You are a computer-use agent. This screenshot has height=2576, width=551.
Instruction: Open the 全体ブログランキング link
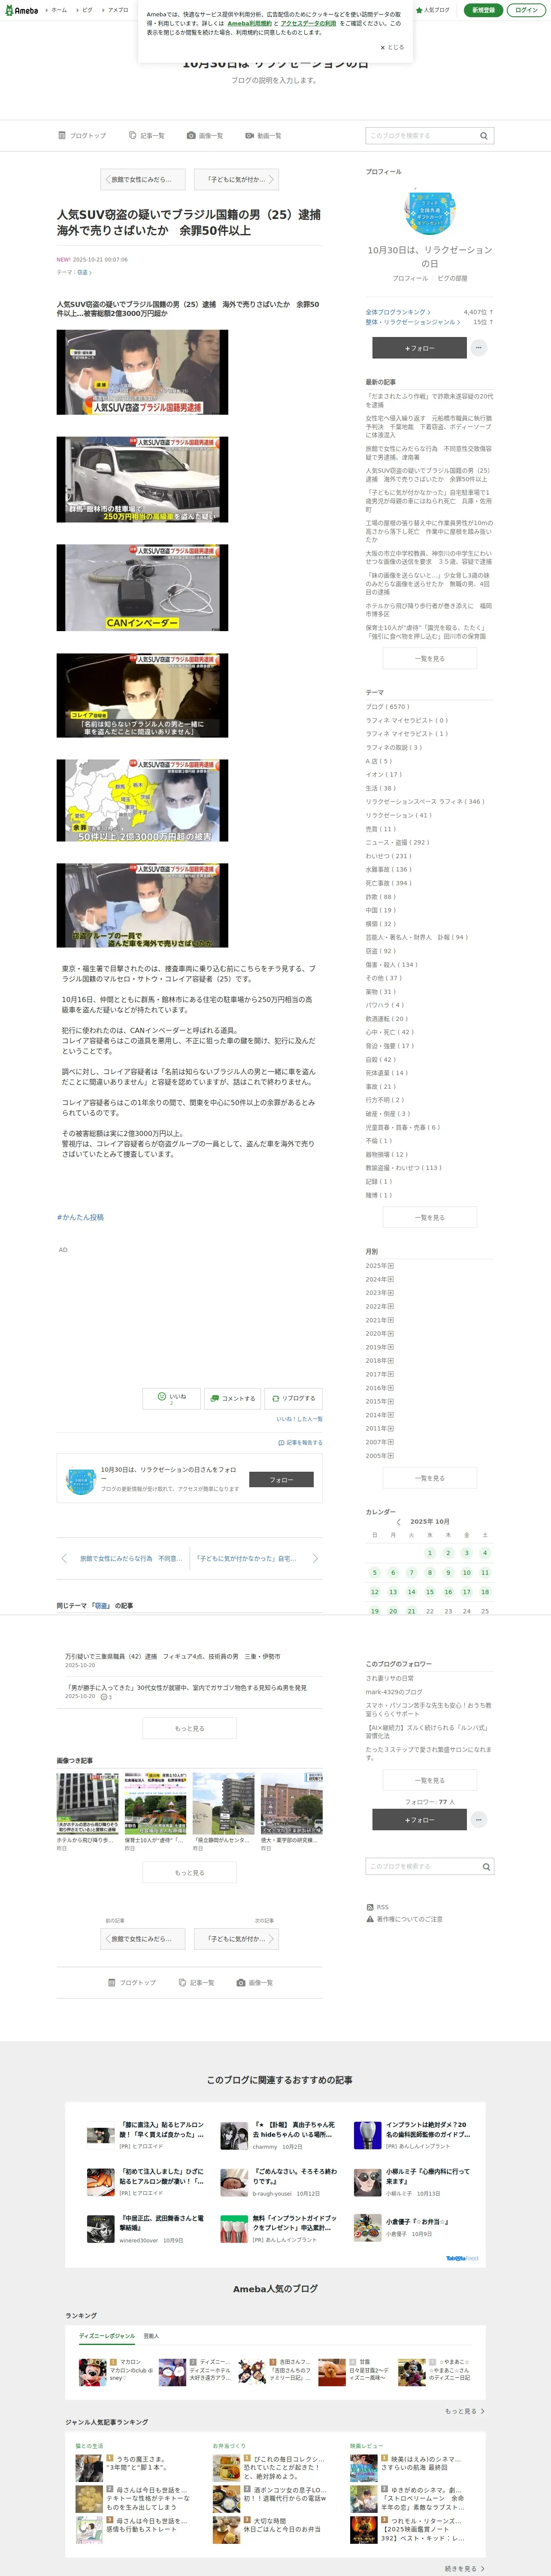point(398,312)
